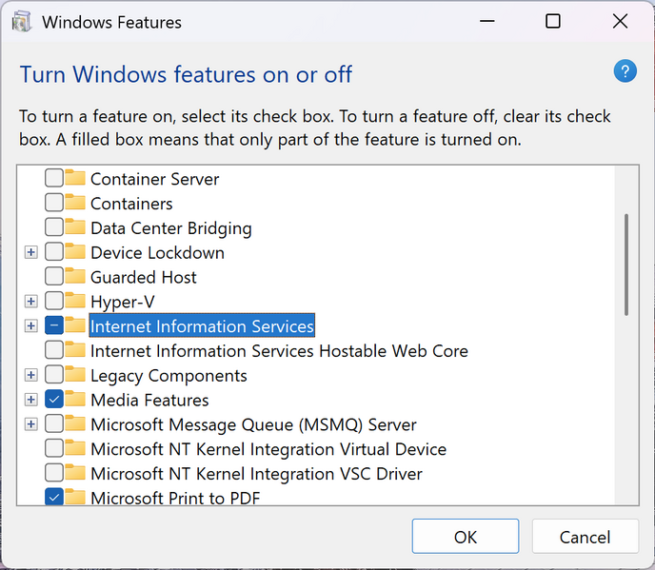655x570 pixels.
Task: Enable the Container Server checkbox
Action: pos(54,178)
